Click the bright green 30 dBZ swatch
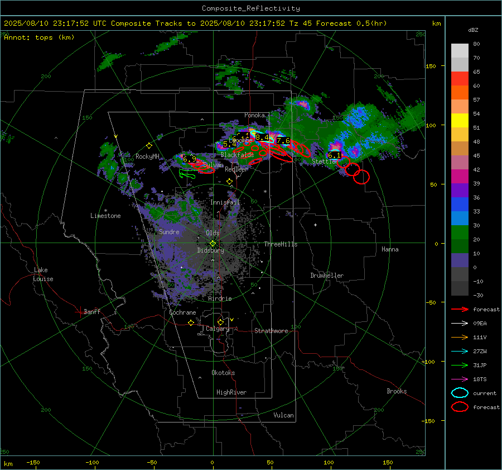 [460, 232]
